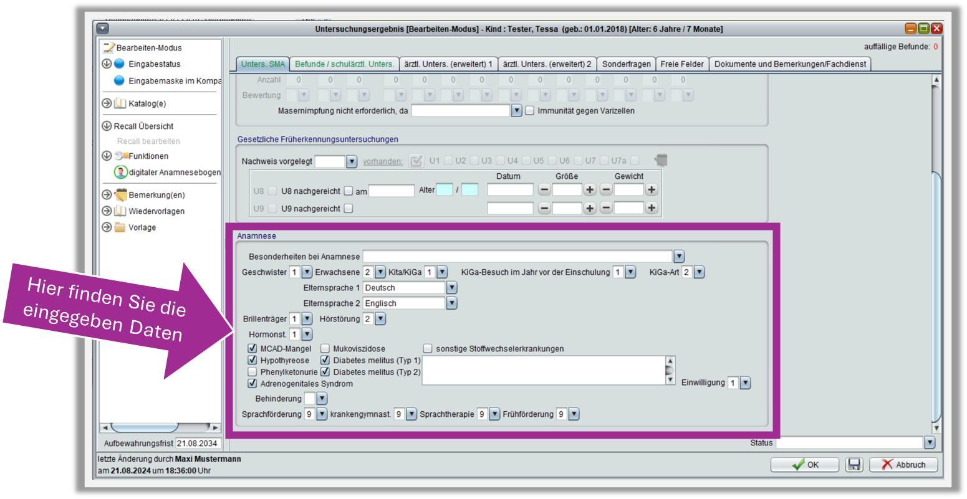Open the Elternsprache 1 dropdown
The image size is (967, 499).
click(452, 288)
